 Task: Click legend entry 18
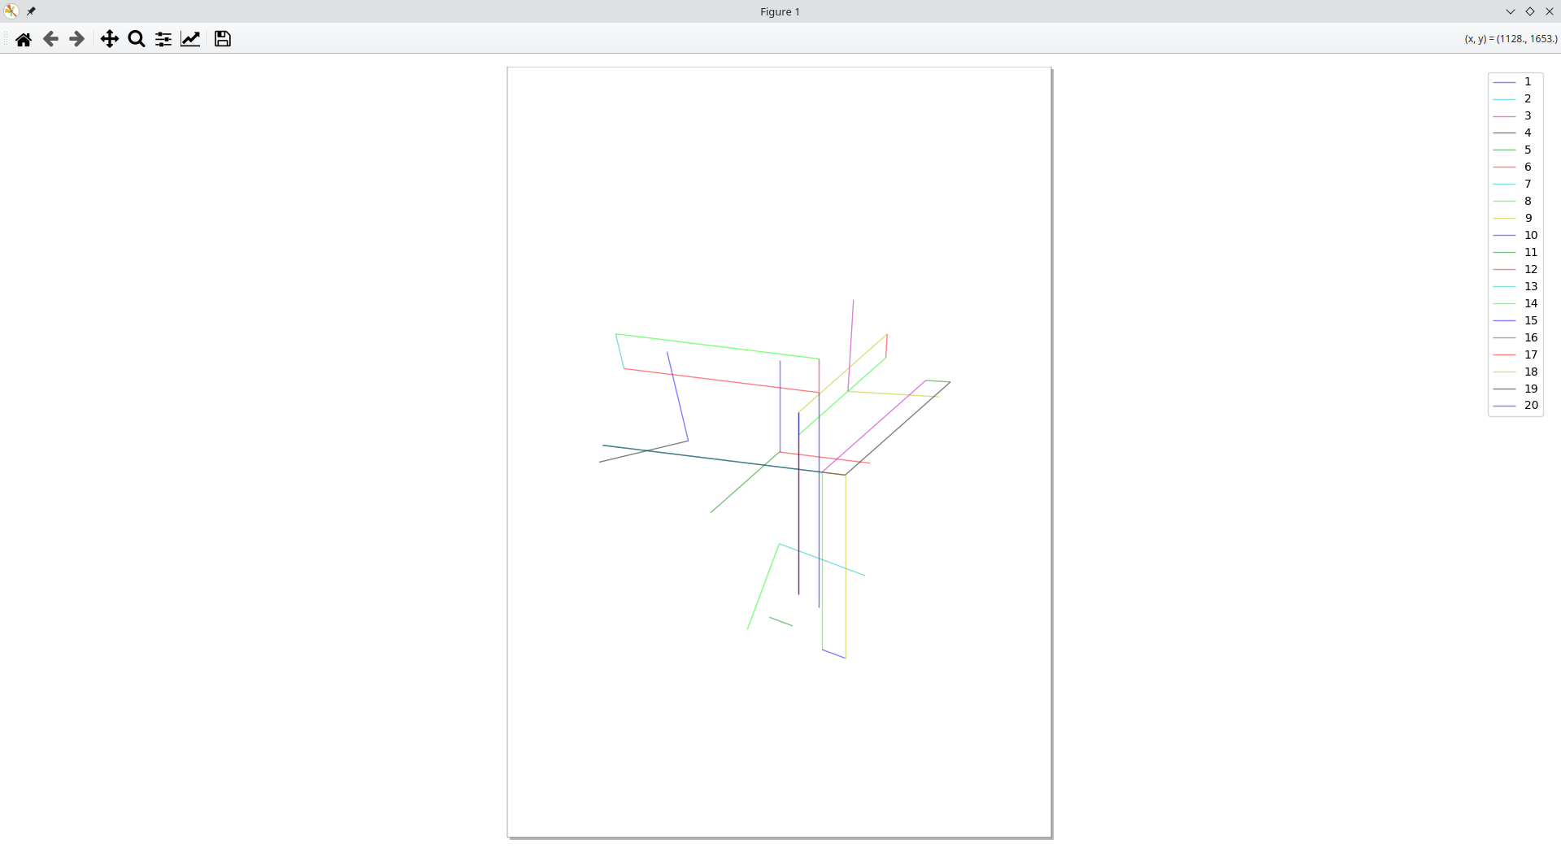click(x=1515, y=372)
